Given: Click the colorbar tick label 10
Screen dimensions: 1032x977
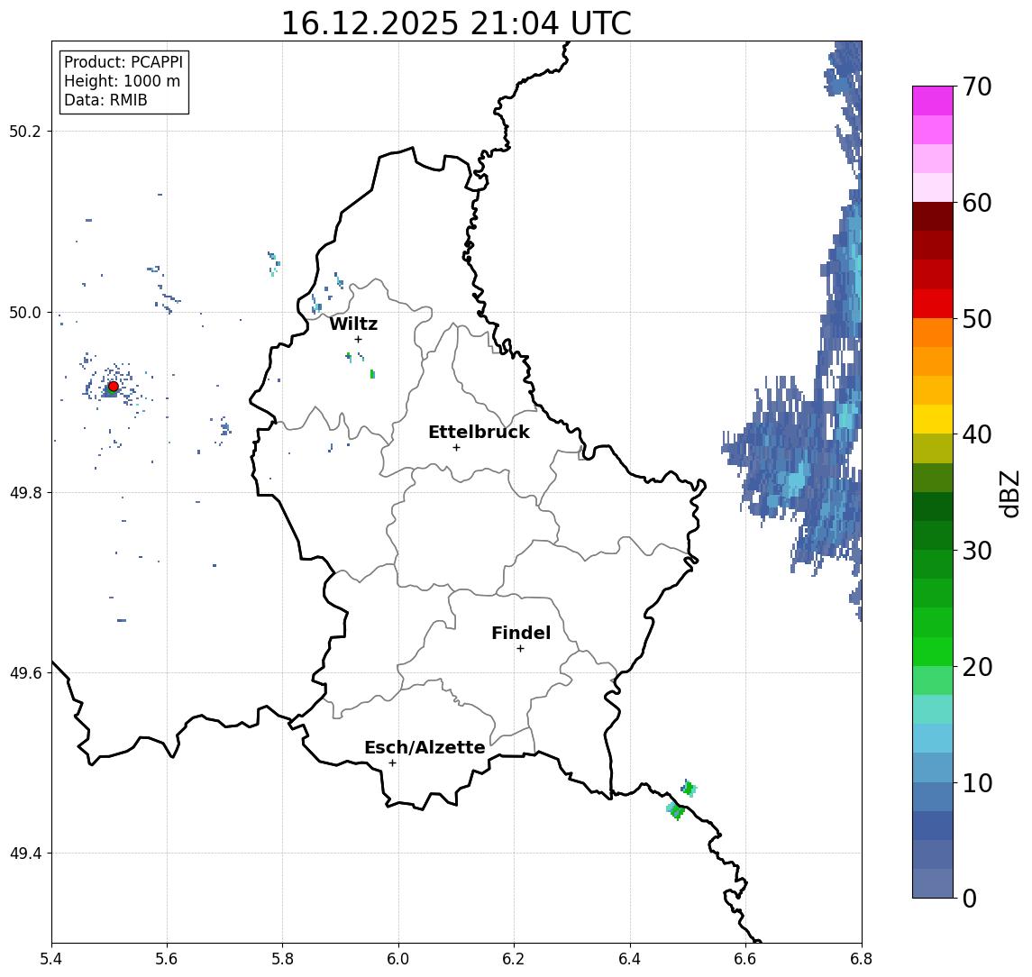Looking at the screenshot, I should (977, 782).
